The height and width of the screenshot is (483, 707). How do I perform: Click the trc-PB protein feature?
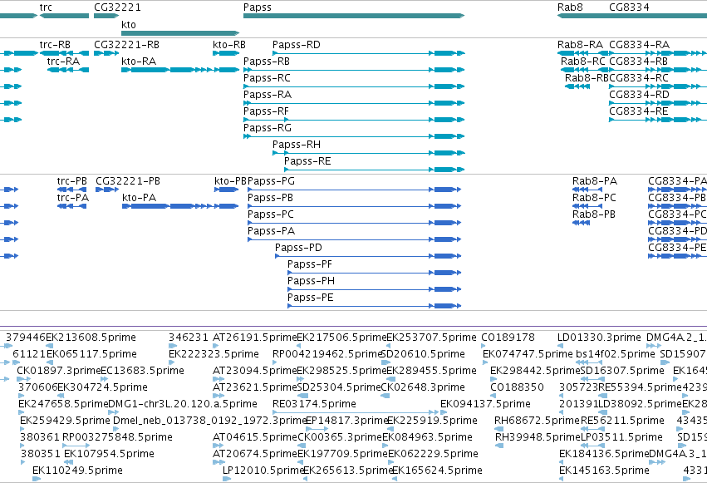(72, 190)
